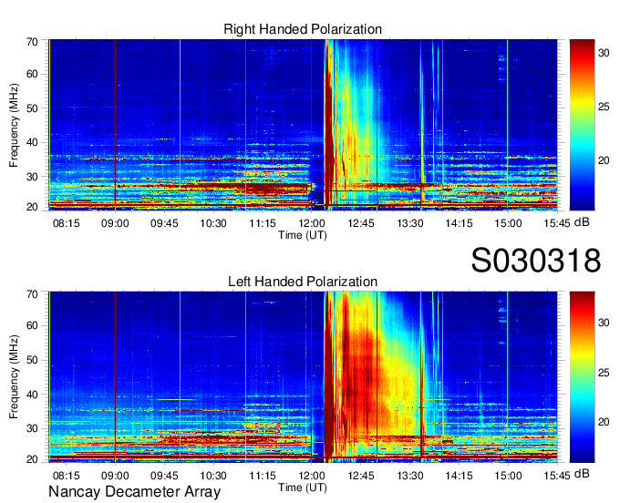Click the 09:45 tick on right-handed plot
This screenshot has width=620, height=503.
coord(164,223)
